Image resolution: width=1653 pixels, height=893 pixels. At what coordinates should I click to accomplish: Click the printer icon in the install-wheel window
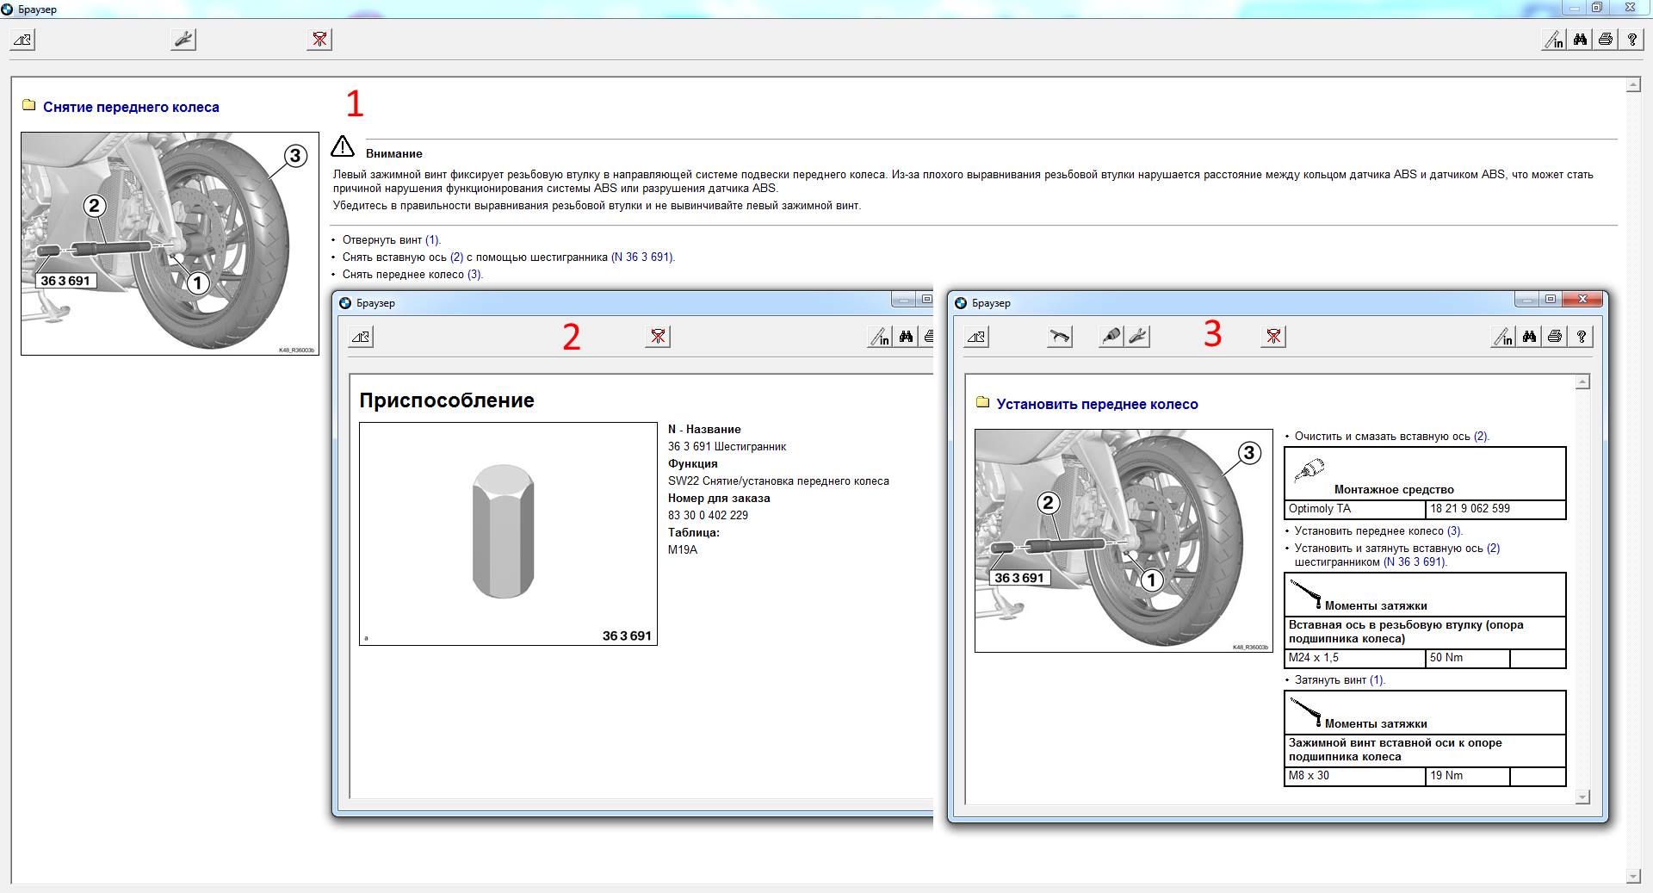1555,337
